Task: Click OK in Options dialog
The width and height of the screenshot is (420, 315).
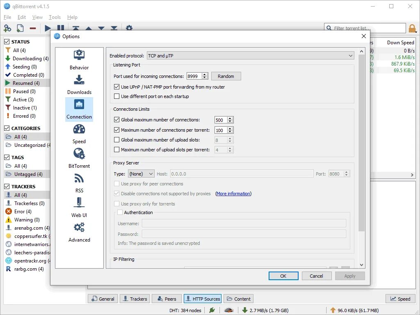Action: [283, 276]
